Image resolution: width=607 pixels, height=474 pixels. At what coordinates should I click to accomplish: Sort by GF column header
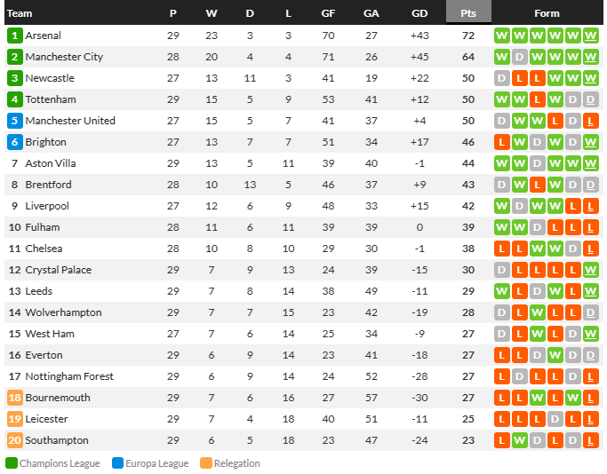(x=328, y=13)
